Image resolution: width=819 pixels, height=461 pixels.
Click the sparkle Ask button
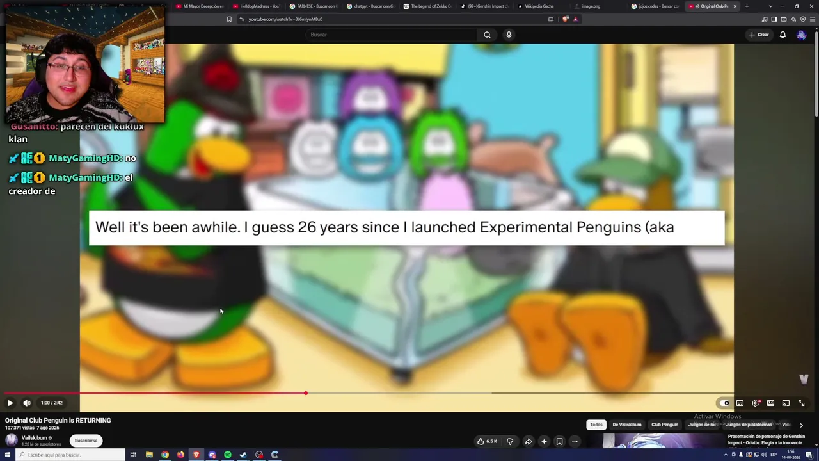click(544, 441)
